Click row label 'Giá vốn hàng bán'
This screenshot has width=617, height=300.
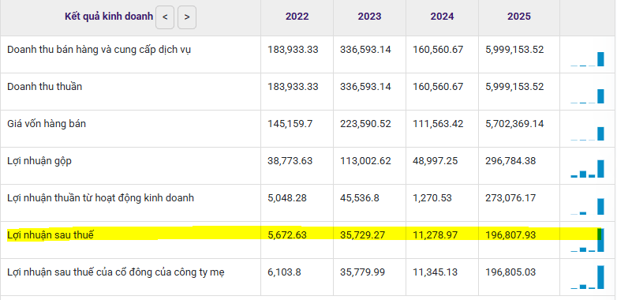click(x=47, y=124)
